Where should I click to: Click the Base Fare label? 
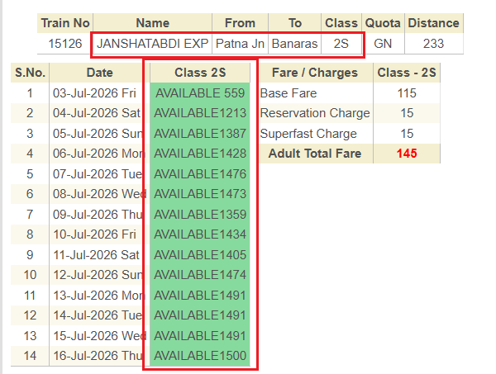click(x=289, y=93)
